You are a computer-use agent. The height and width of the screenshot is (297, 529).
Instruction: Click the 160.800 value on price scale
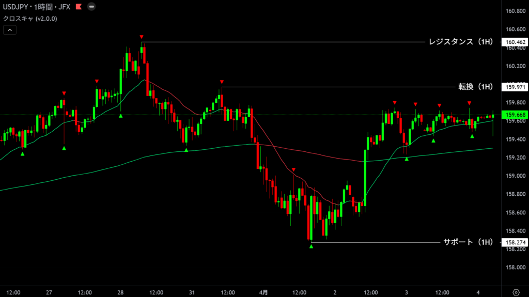tap(516, 11)
